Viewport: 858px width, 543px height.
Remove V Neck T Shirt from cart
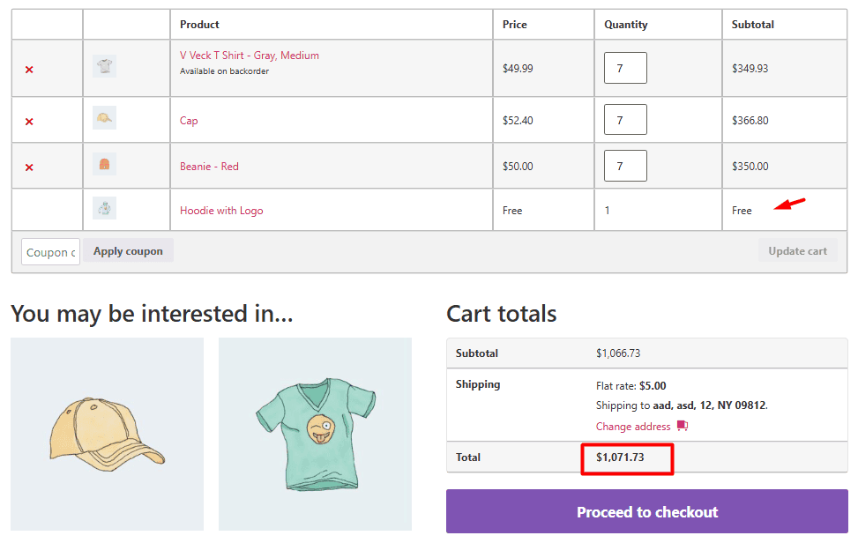(x=29, y=70)
